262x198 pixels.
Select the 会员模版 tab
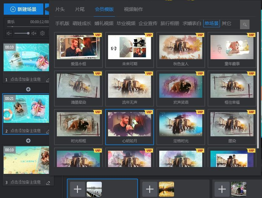(104, 9)
